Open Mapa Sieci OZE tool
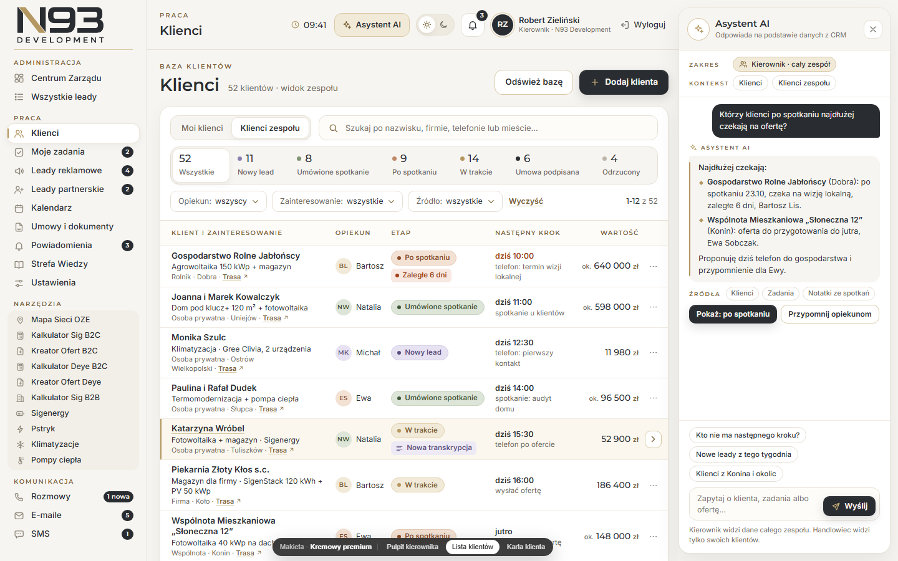The image size is (898, 561). point(73,320)
